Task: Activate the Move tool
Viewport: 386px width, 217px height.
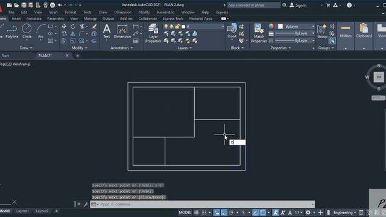Action: pos(64,27)
